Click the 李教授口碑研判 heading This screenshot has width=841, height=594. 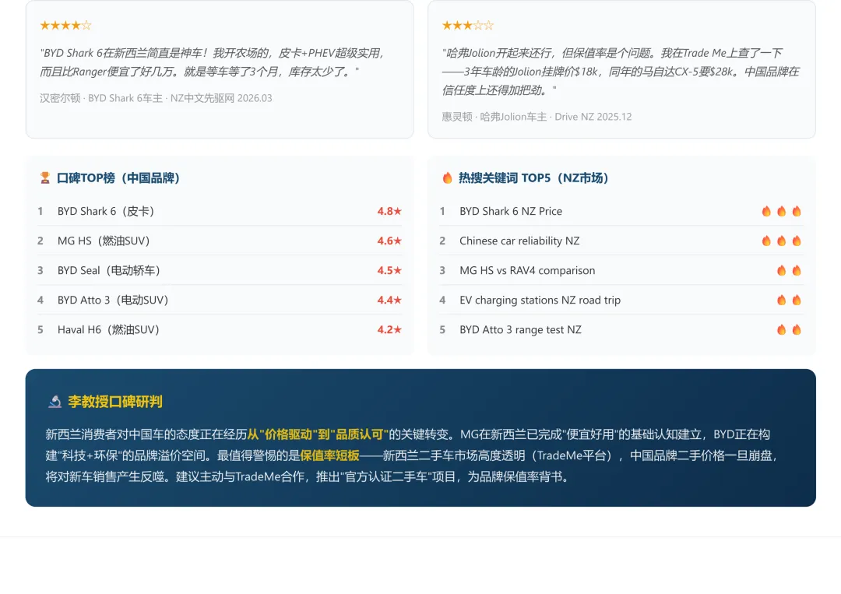coord(114,402)
